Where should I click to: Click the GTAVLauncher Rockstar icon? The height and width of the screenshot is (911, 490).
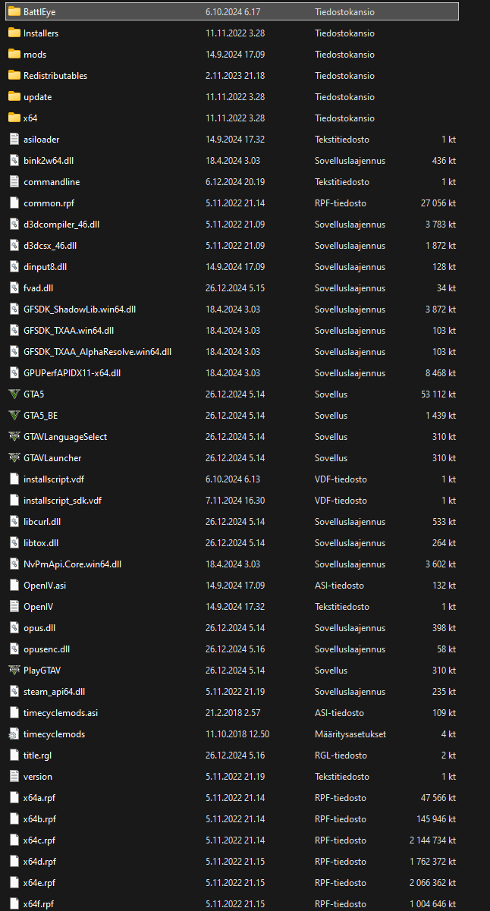click(14, 458)
